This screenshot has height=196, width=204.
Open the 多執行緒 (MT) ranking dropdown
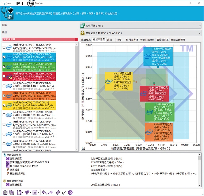140,25
